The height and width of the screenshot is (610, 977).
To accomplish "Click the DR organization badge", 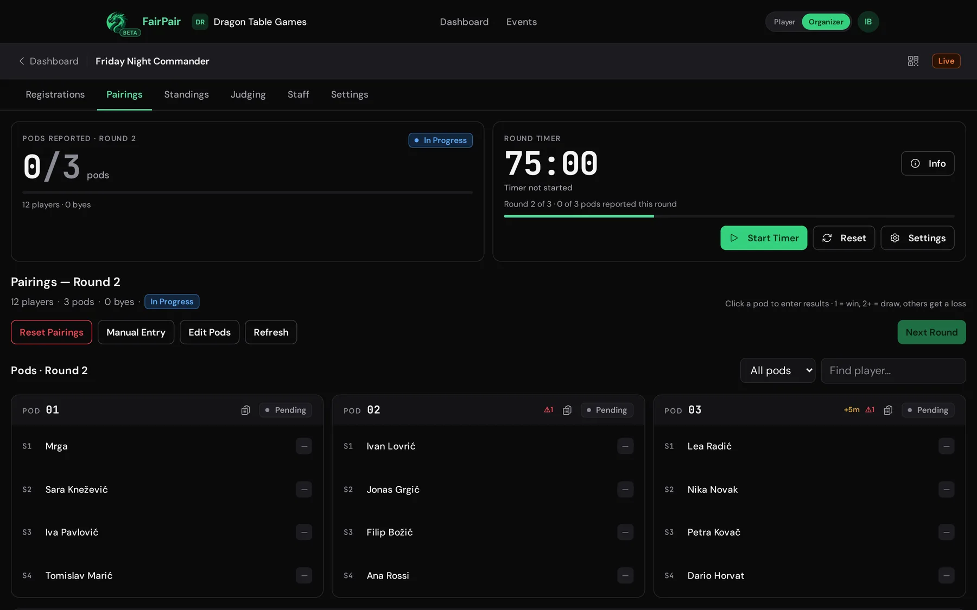I will coord(200,22).
